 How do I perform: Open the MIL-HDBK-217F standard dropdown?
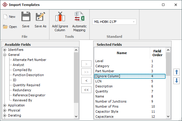coord(134,22)
